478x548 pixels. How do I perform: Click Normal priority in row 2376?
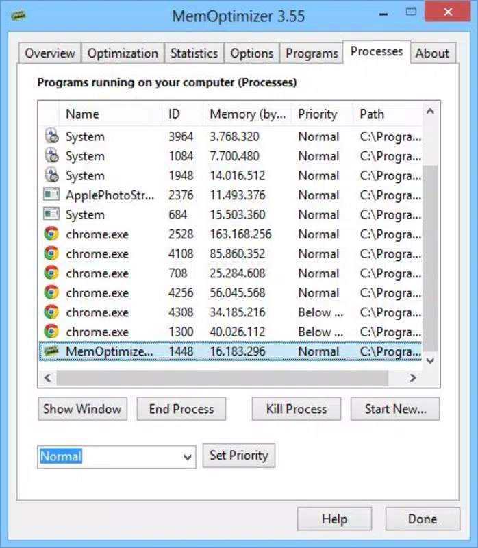coord(318,195)
